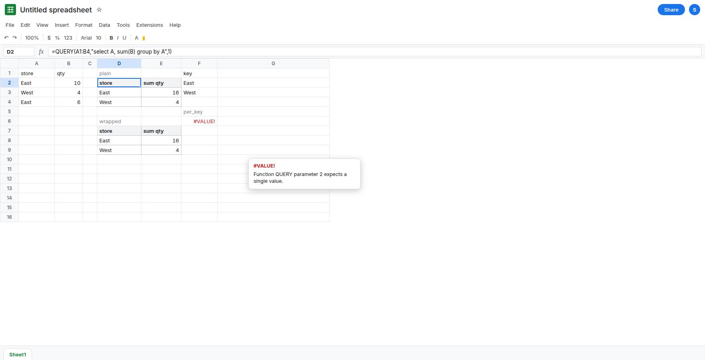This screenshot has width=705, height=360.
Task: Click the redo arrow icon
Action: [15, 38]
